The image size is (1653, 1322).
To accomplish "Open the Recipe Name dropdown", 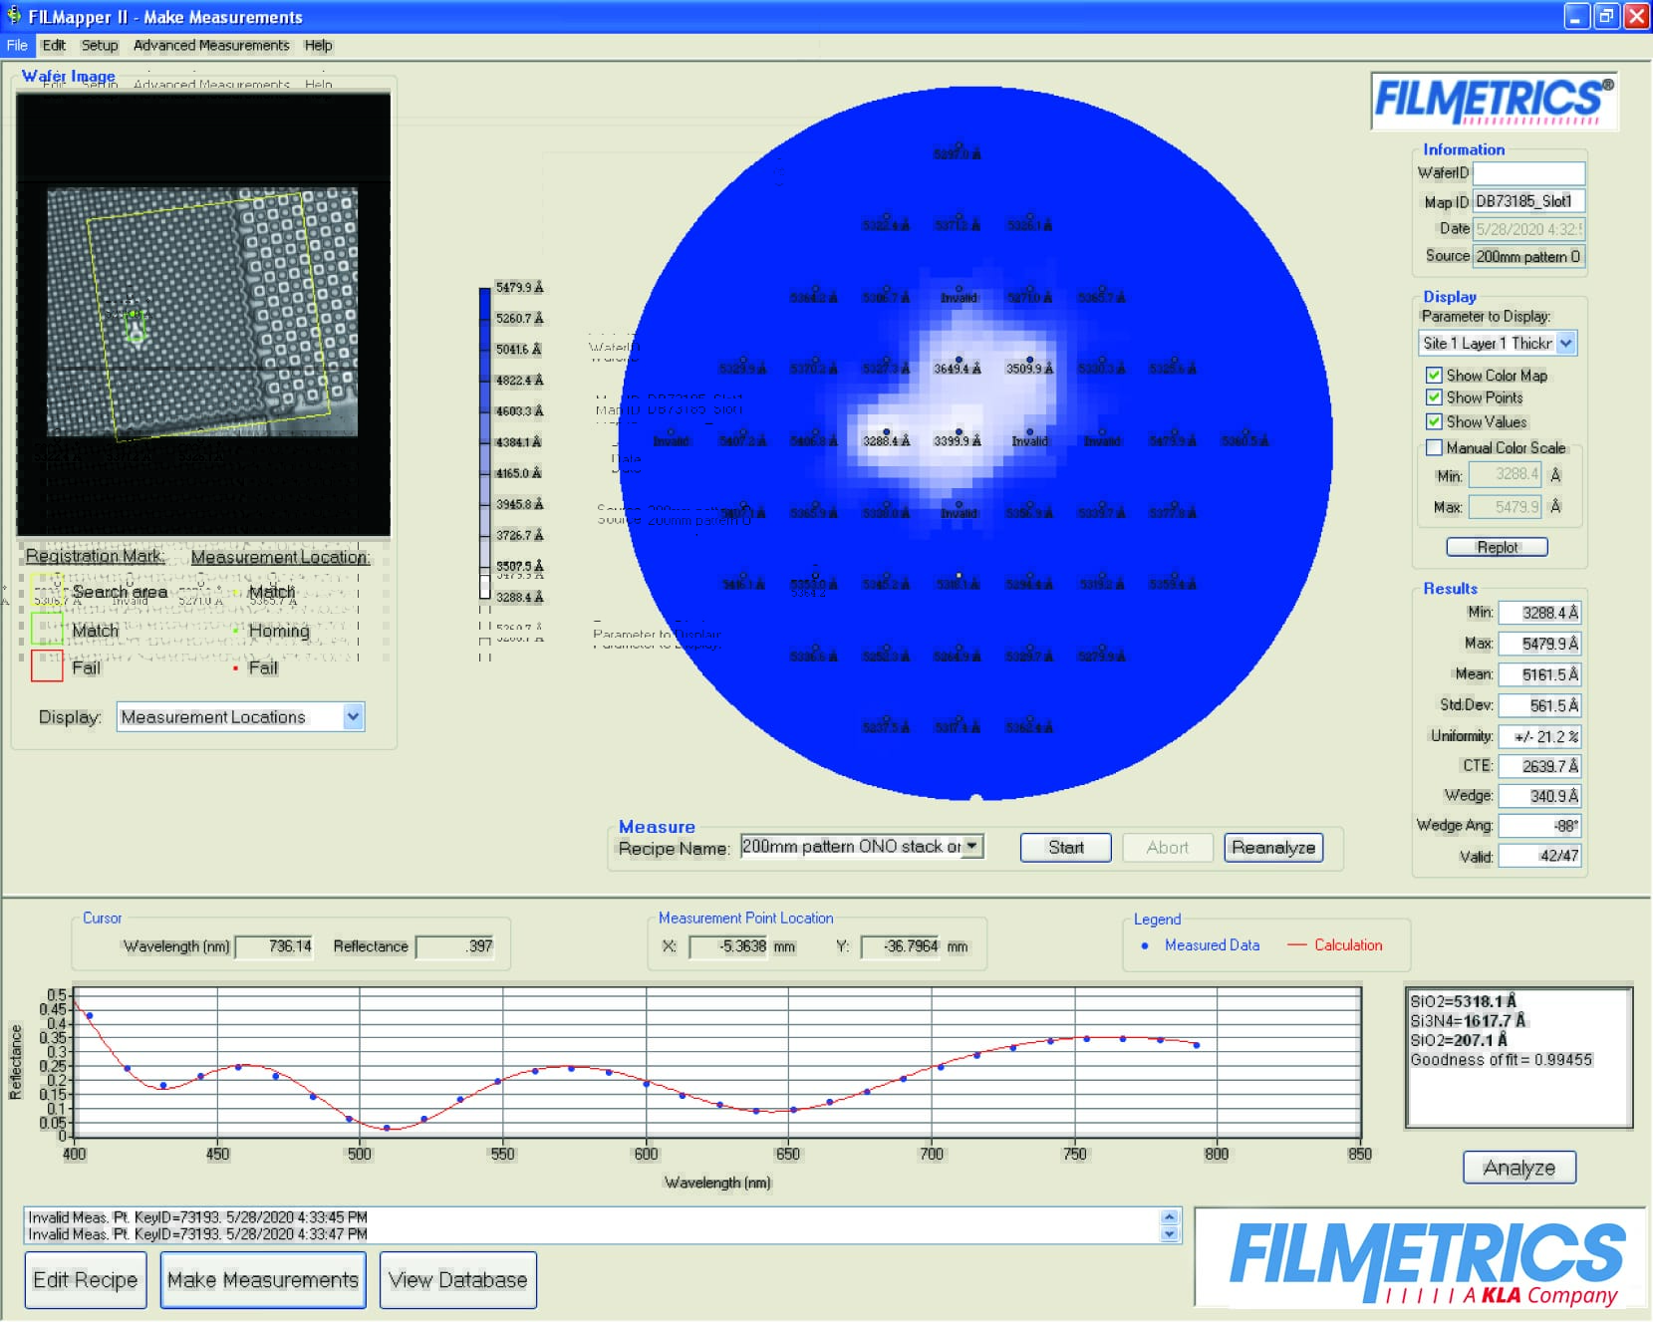I will [x=972, y=846].
